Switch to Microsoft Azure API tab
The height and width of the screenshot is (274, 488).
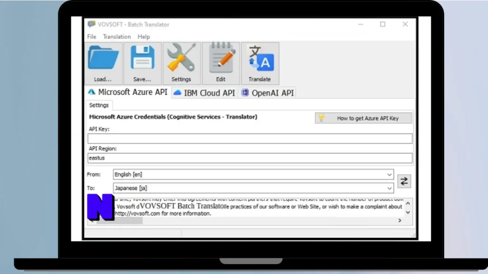click(128, 92)
